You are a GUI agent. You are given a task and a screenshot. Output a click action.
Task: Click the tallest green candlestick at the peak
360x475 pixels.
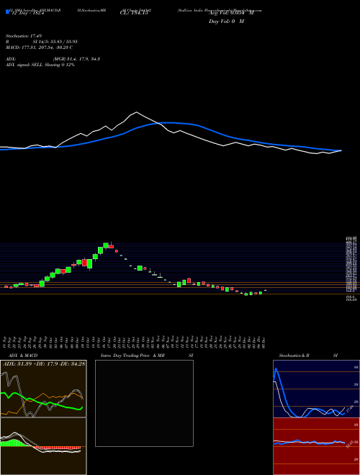tap(106, 245)
